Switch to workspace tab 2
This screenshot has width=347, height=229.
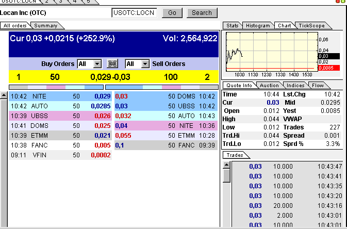point(47,2)
